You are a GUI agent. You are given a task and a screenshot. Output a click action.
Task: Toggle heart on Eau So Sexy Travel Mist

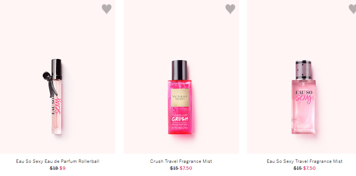pos(353,9)
